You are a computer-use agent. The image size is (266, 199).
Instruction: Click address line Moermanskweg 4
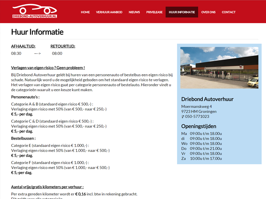[x=197, y=106]
